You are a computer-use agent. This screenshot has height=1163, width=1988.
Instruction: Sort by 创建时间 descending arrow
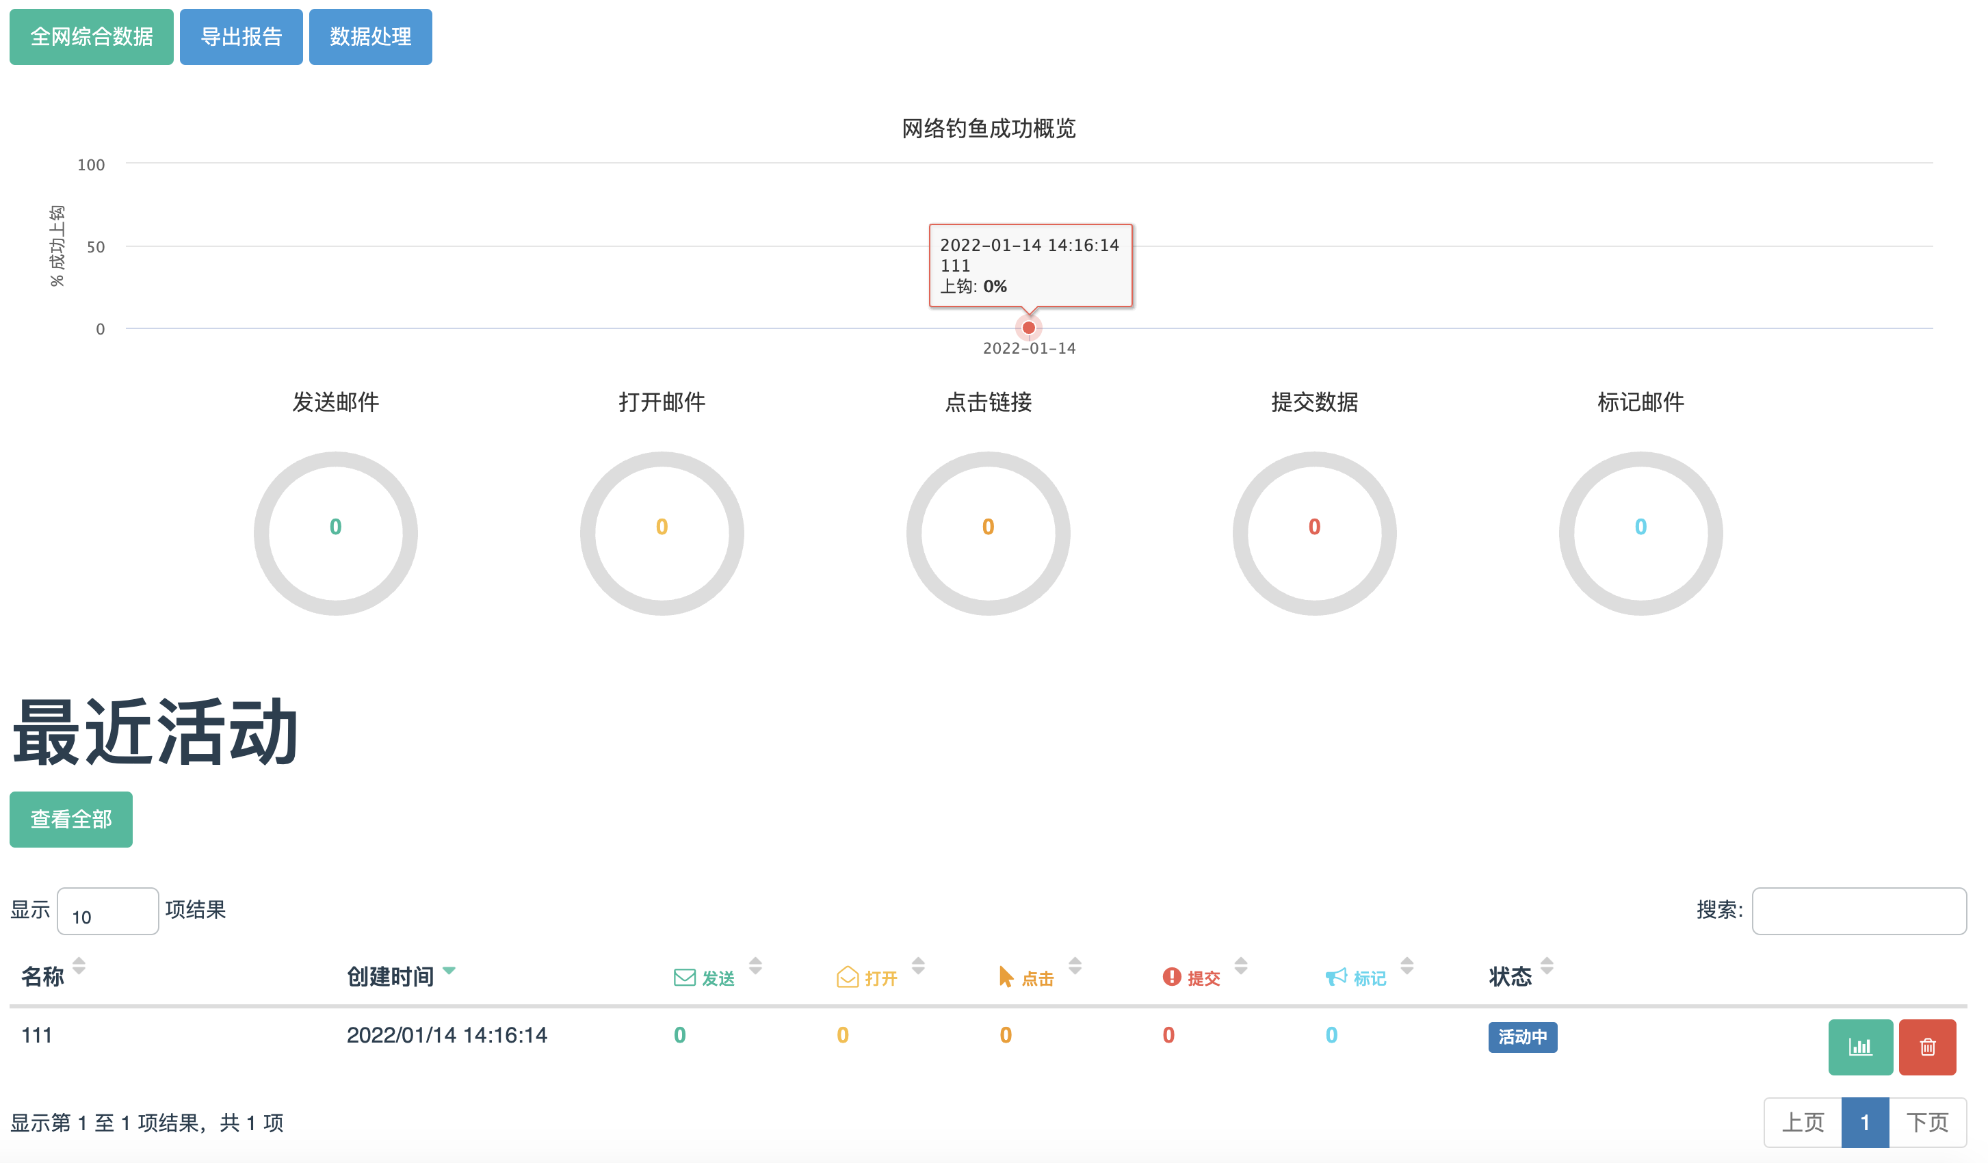(449, 971)
